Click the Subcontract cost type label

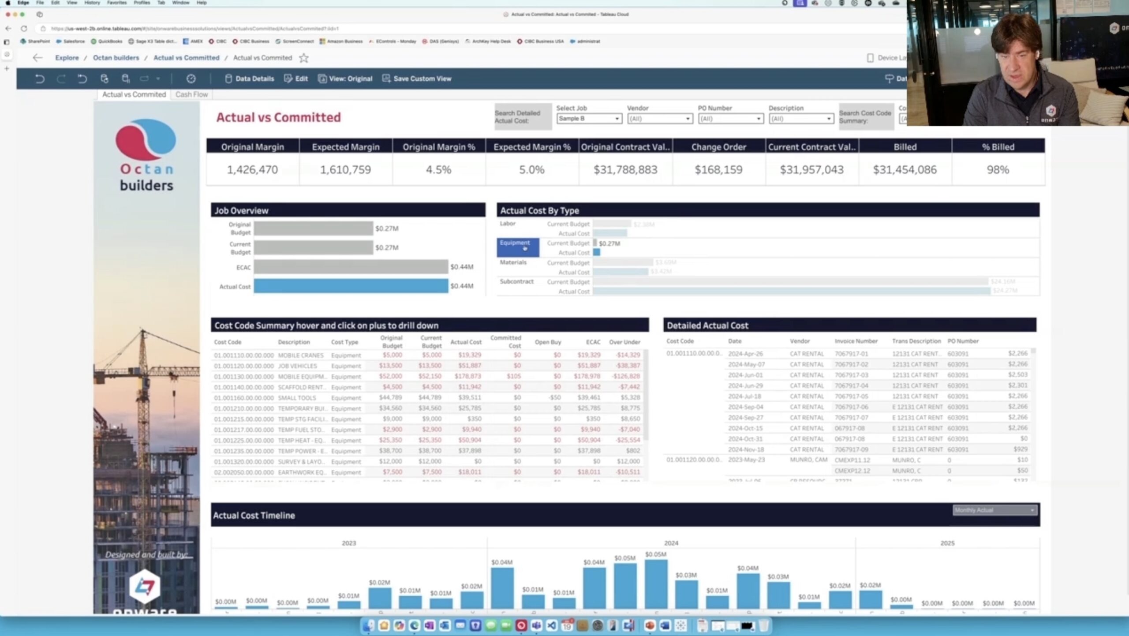516,281
